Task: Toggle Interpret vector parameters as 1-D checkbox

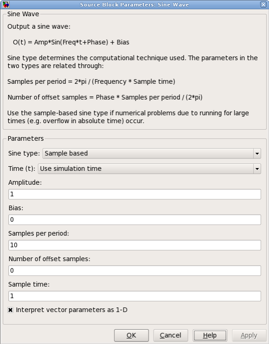Action: (x=10, y=310)
